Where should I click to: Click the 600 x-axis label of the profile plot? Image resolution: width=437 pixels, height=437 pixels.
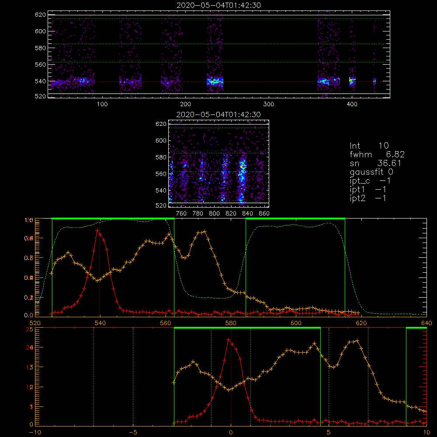point(296,323)
